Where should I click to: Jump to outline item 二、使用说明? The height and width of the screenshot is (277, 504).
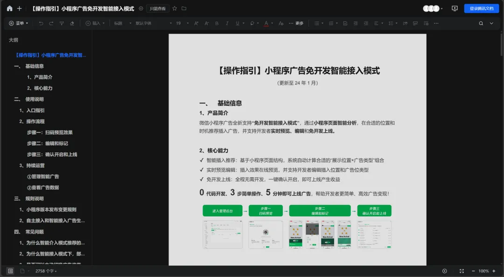tap(29, 99)
